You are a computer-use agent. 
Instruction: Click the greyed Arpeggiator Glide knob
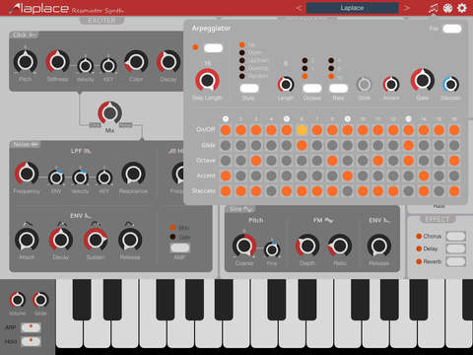pos(364,85)
